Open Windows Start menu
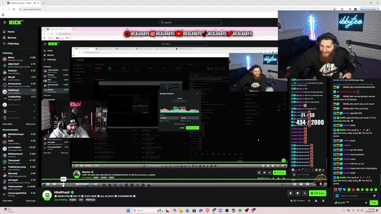This screenshot has width=381, height=214. (128, 210)
